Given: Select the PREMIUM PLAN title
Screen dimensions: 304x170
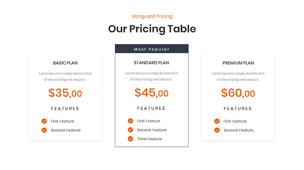Looking at the screenshot, I should click(x=238, y=63).
